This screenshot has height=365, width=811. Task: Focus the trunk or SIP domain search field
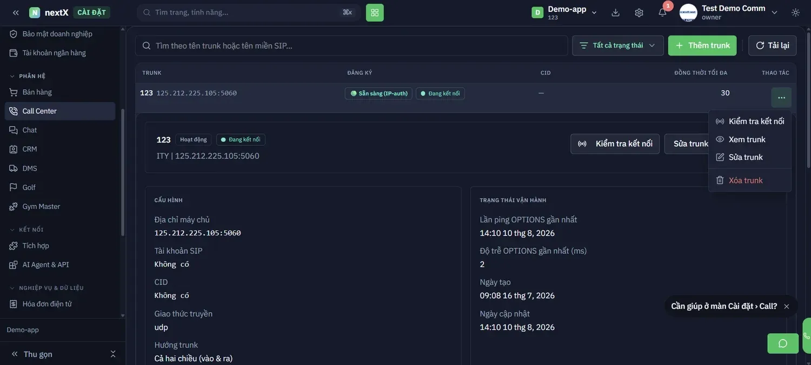click(351, 45)
